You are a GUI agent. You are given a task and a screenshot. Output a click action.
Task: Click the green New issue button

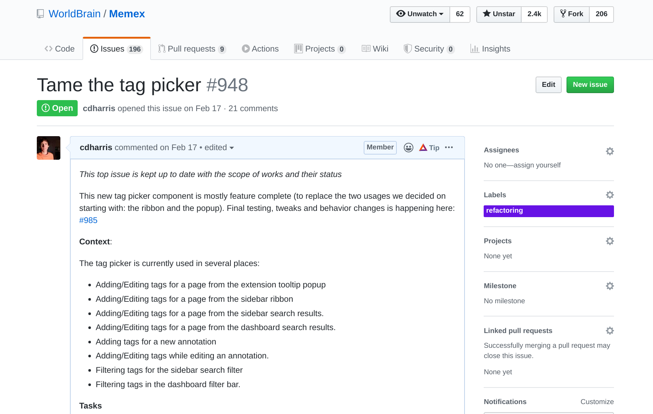tap(590, 85)
